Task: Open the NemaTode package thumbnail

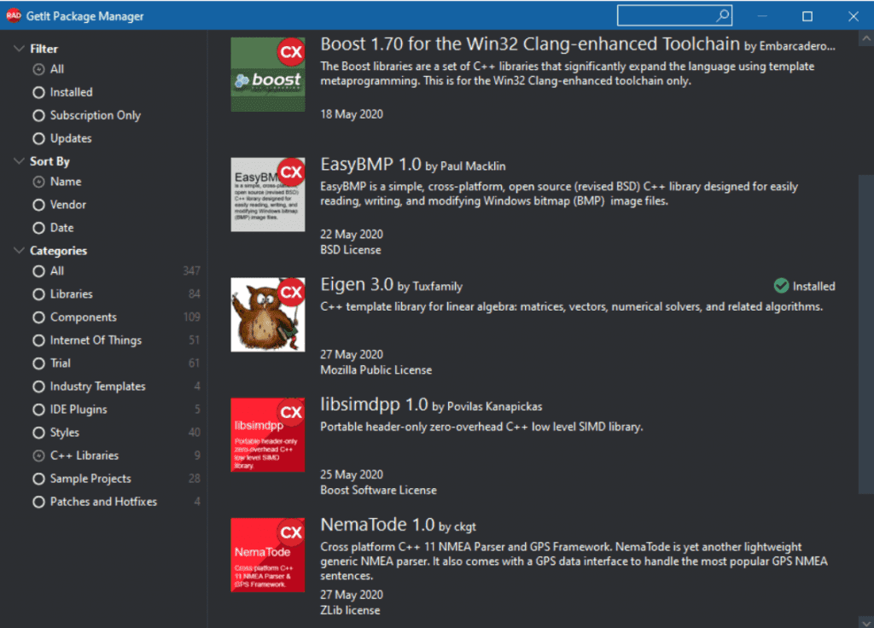Action: click(x=267, y=555)
